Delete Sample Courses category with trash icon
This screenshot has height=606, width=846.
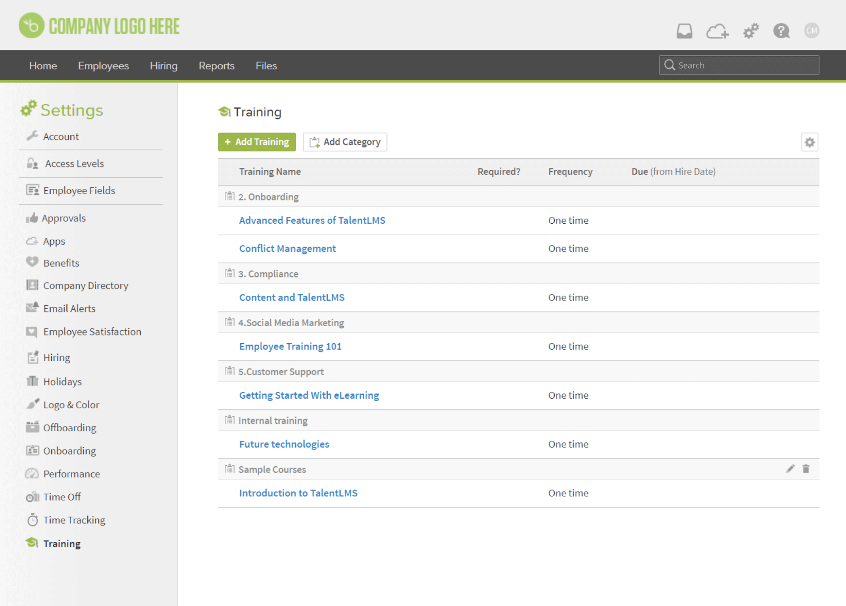click(806, 469)
